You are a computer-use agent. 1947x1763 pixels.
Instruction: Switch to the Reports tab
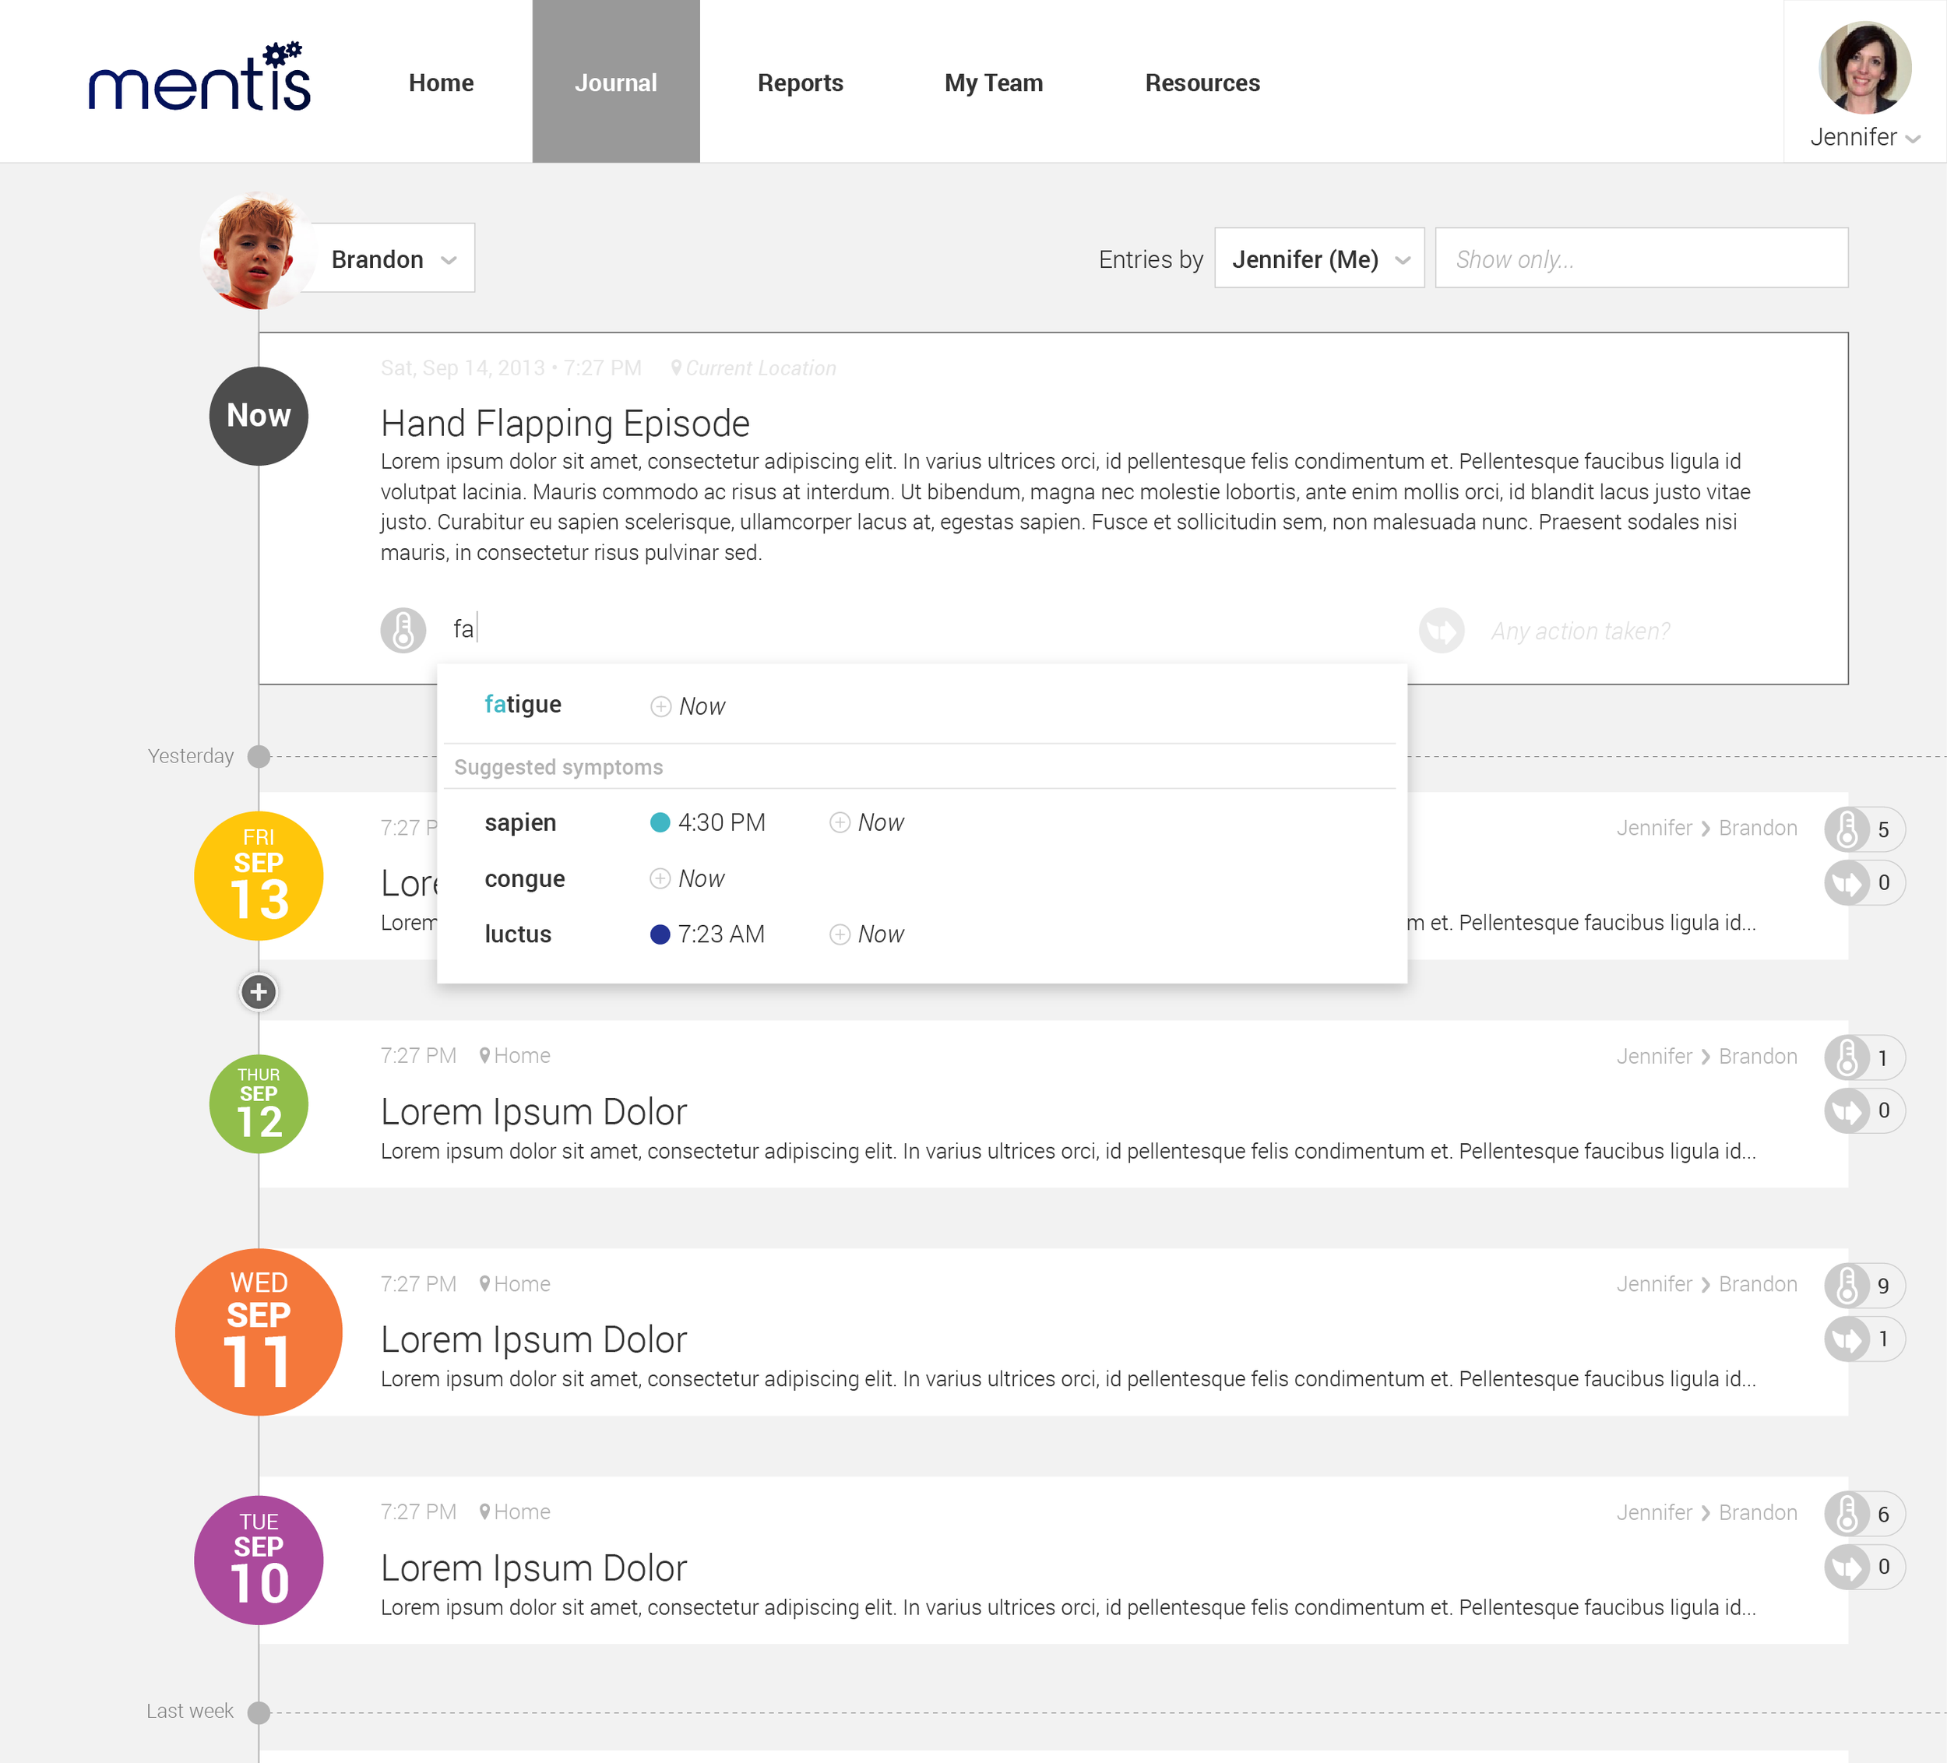click(x=800, y=83)
